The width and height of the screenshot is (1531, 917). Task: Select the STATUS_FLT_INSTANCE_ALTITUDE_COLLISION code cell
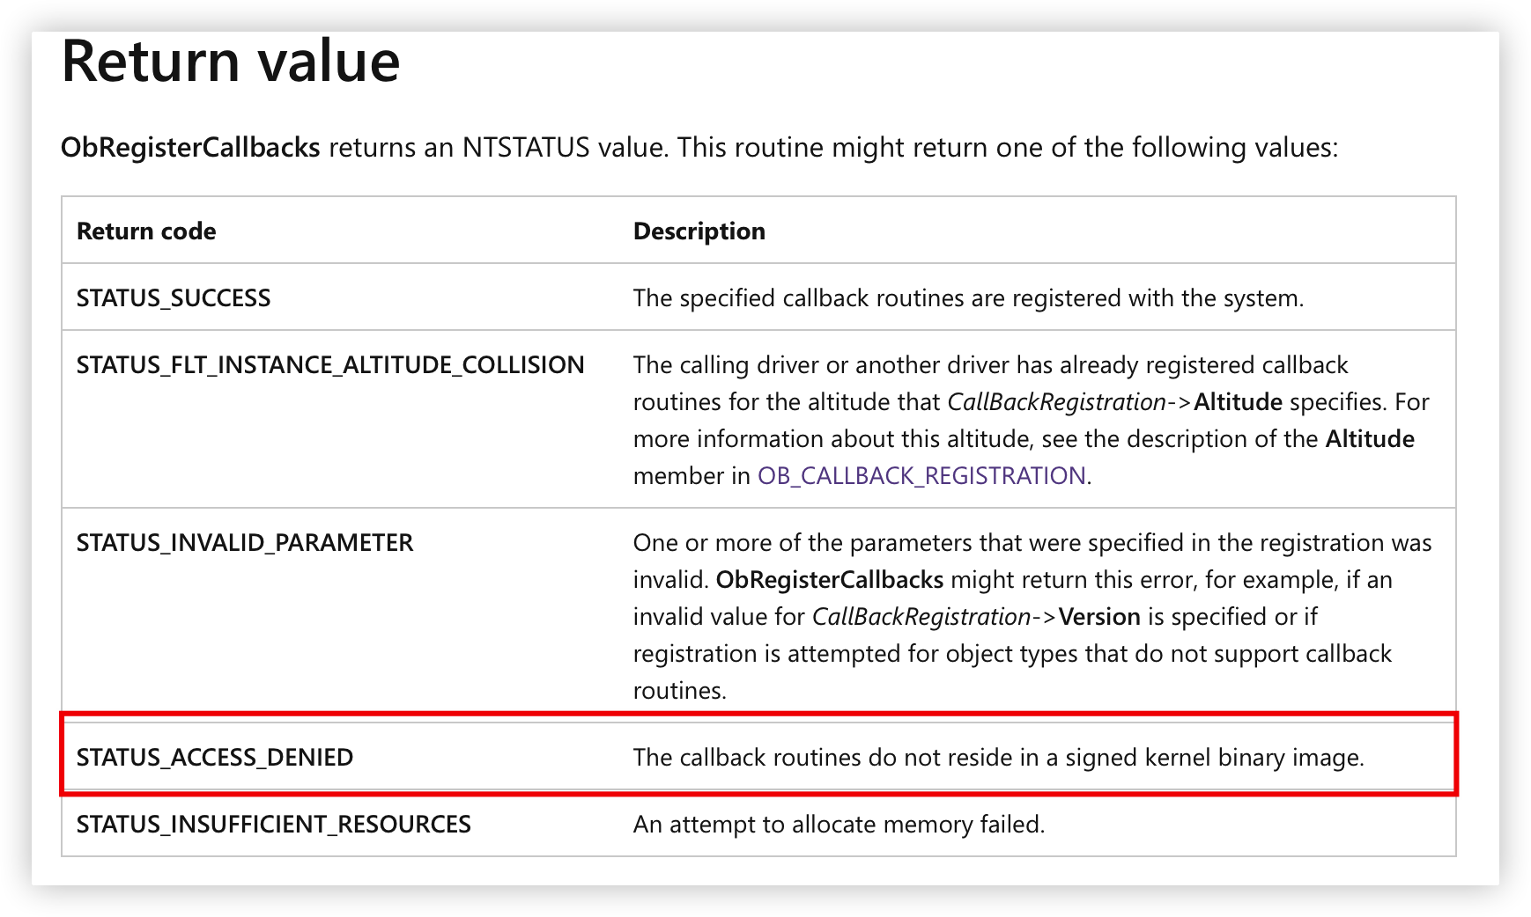coord(330,365)
